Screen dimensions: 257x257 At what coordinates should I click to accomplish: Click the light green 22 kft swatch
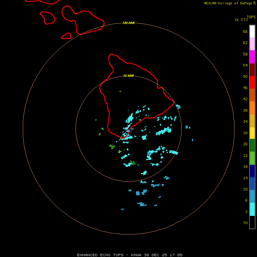point(252,158)
